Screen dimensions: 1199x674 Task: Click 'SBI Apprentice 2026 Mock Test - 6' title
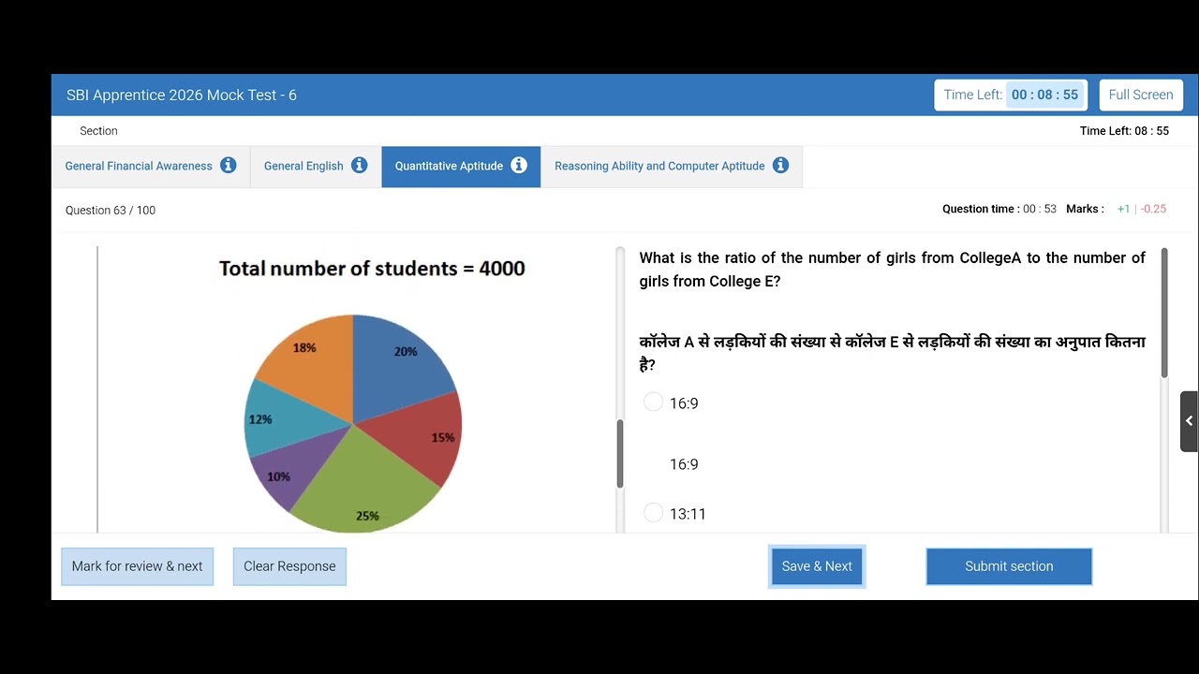click(182, 95)
